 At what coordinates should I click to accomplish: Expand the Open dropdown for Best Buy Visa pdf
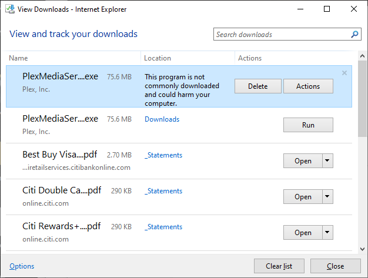(x=328, y=161)
